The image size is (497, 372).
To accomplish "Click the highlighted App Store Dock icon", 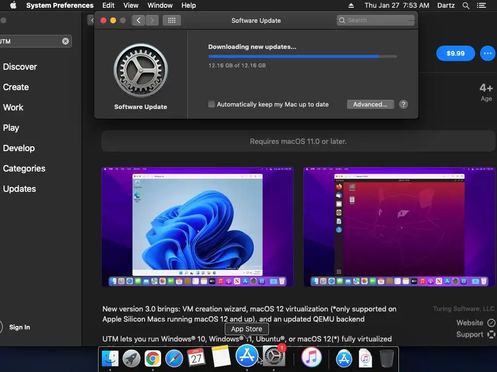I will (247, 355).
